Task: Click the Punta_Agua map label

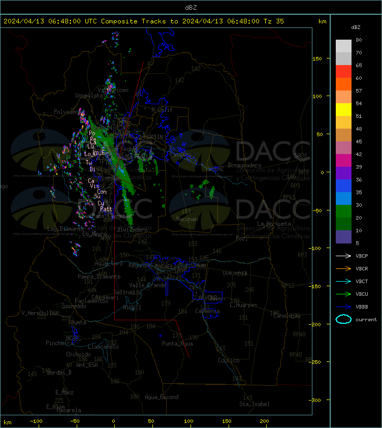Action: tap(177, 344)
